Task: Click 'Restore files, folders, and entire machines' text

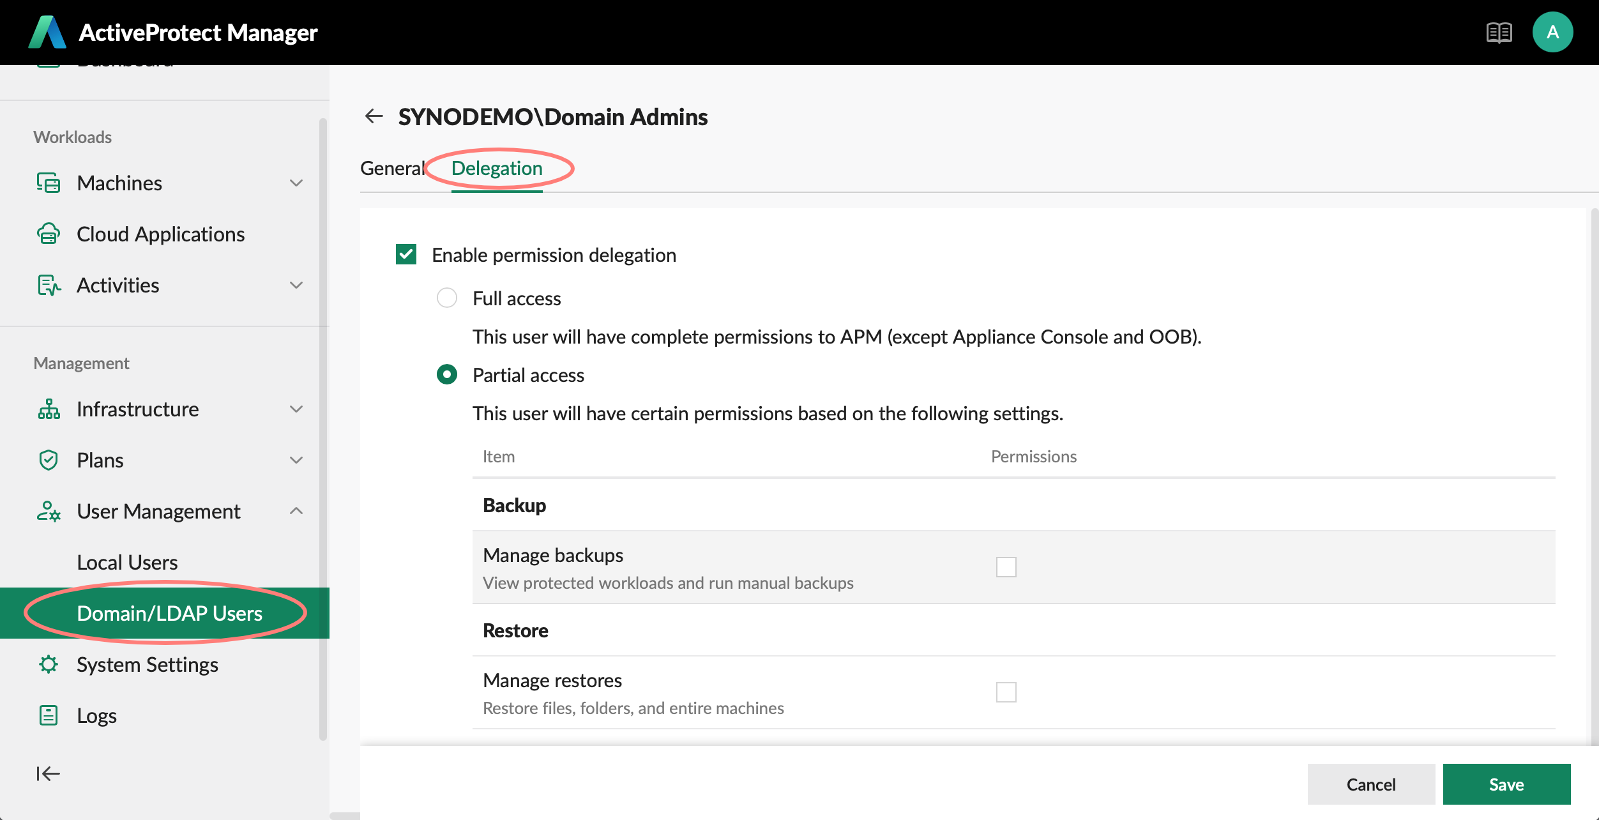Action: (633, 708)
